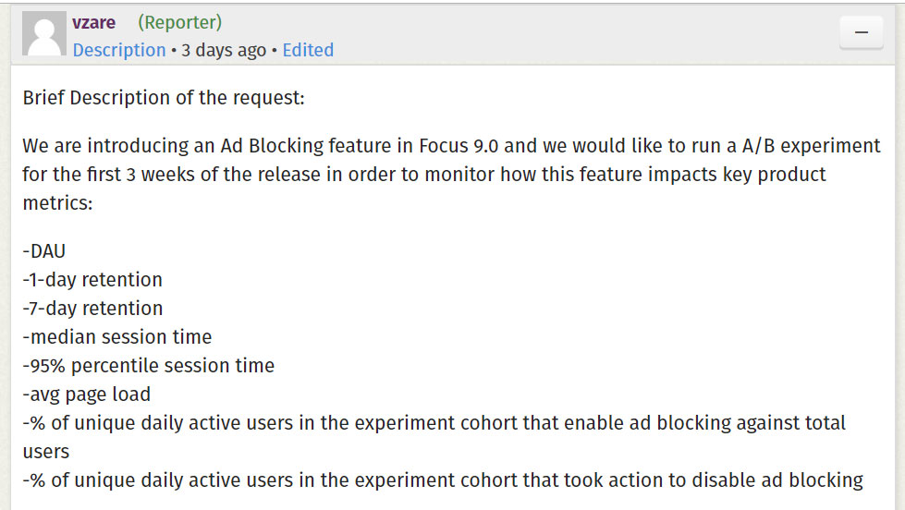905x510 pixels.
Task: Click the line about users that enable ad blocking
Action: pos(434,423)
